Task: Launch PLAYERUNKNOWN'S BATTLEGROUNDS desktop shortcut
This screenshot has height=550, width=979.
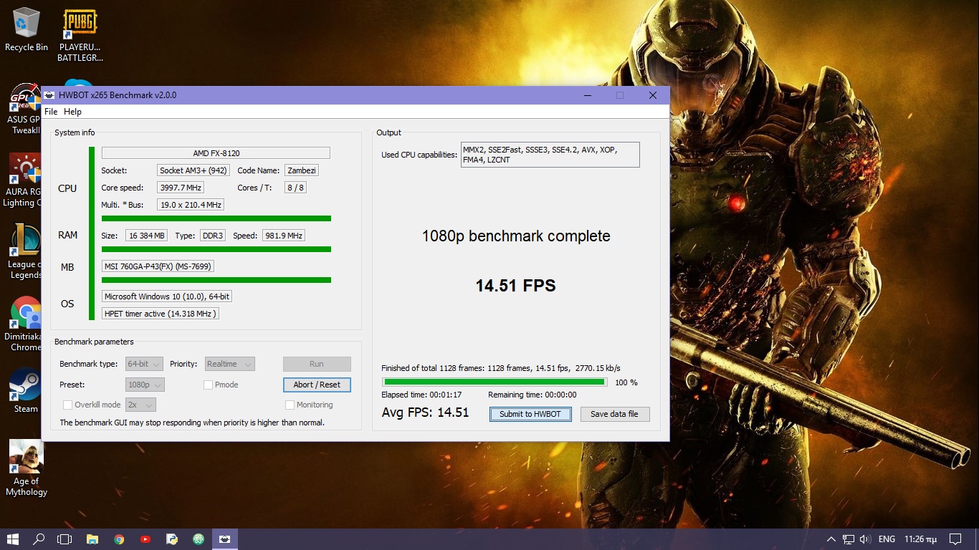Action: point(80,35)
